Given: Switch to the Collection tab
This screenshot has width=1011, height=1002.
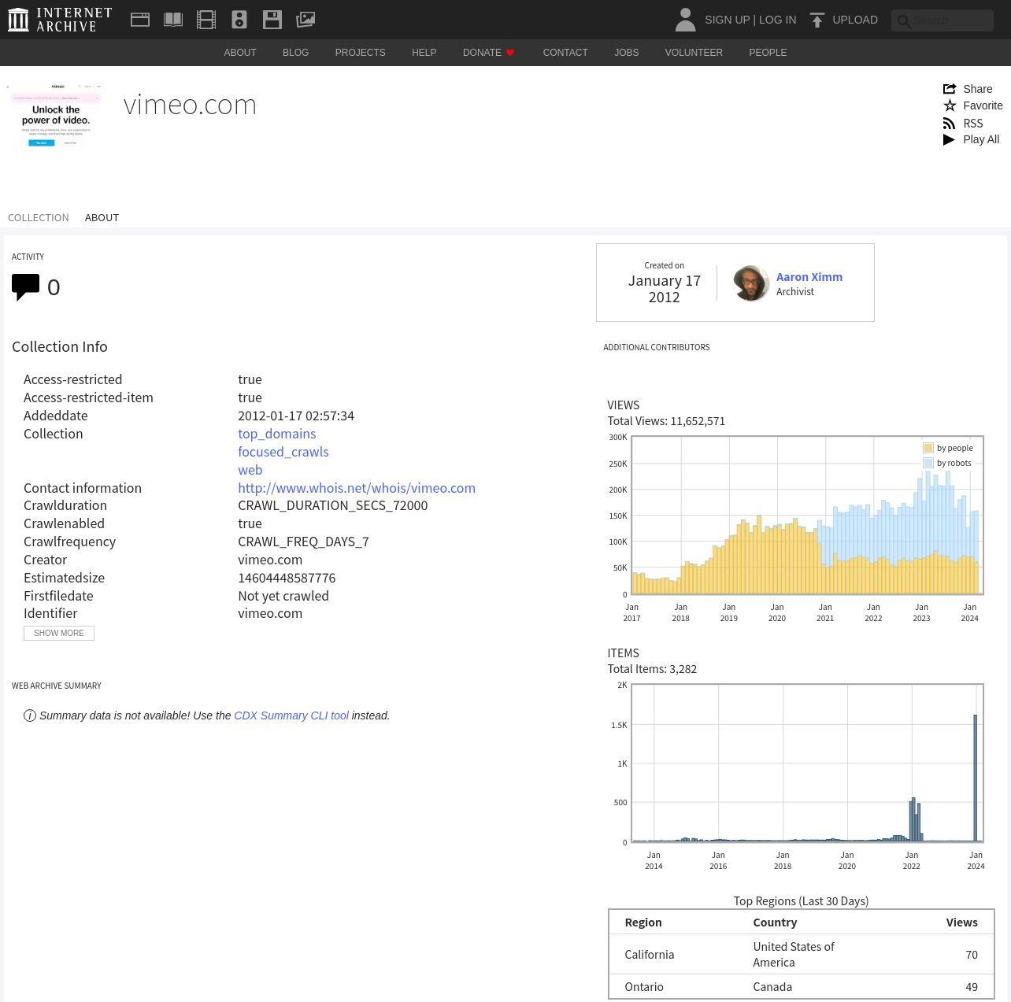Looking at the screenshot, I should coord(39,218).
